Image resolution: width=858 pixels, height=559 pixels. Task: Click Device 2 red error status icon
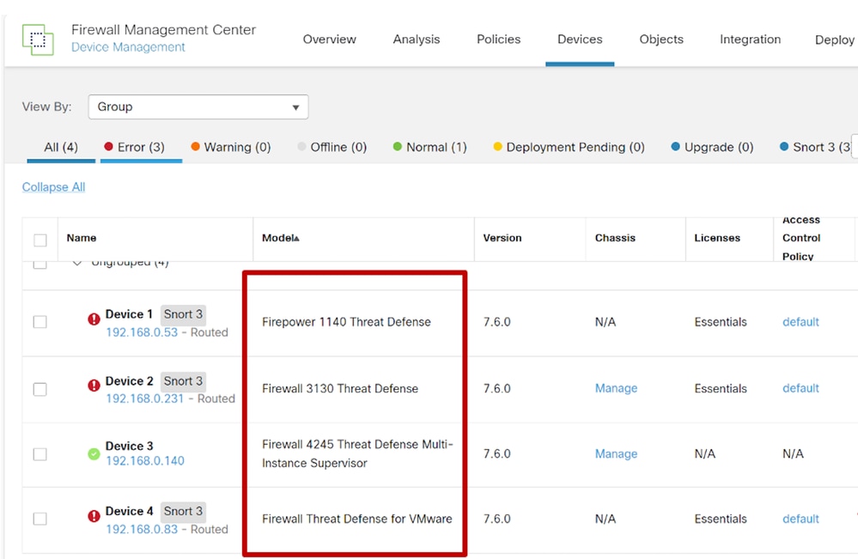tap(94, 385)
